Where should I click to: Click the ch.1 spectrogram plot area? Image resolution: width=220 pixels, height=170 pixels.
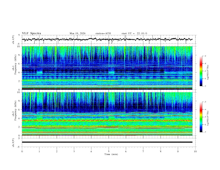pyautogui.click(x=107, y=68)
